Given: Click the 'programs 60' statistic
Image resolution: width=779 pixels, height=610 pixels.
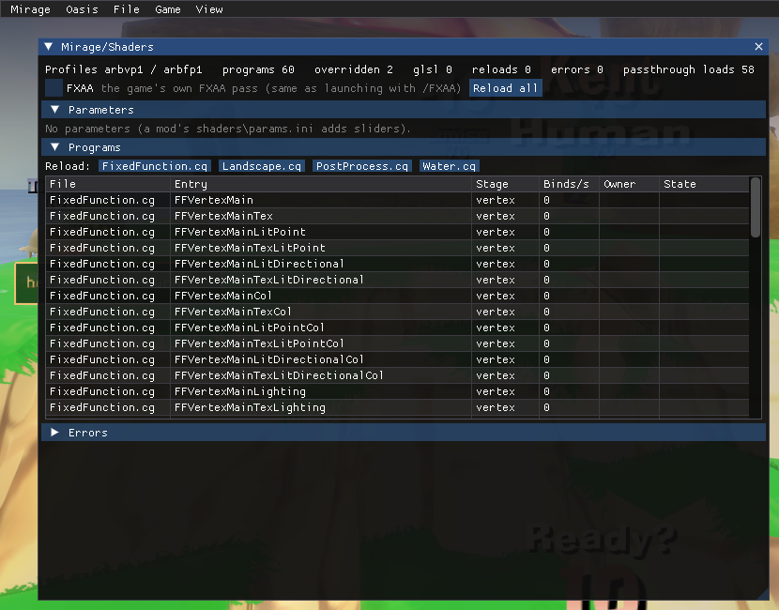Looking at the screenshot, I should (x=258, y=69).
